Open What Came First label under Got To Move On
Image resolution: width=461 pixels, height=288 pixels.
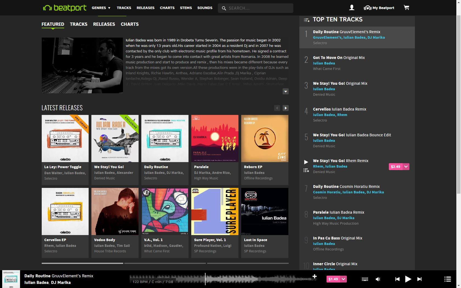(x=327, y=69)
